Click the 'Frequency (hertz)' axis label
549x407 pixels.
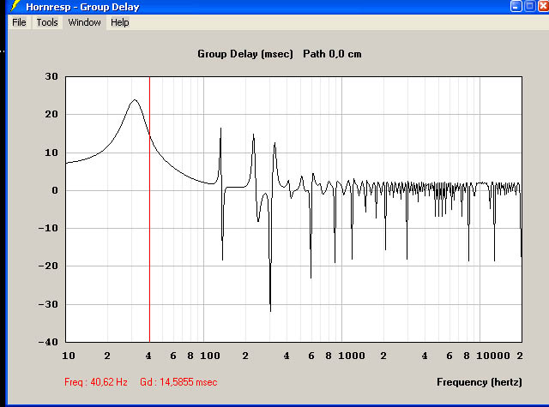(x=479, y=382)
